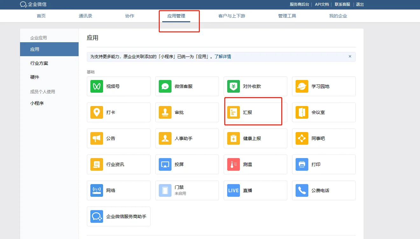This screenshot has width=420, height=239.
Task: Open 打印 by its label
Action: (316, 164)
